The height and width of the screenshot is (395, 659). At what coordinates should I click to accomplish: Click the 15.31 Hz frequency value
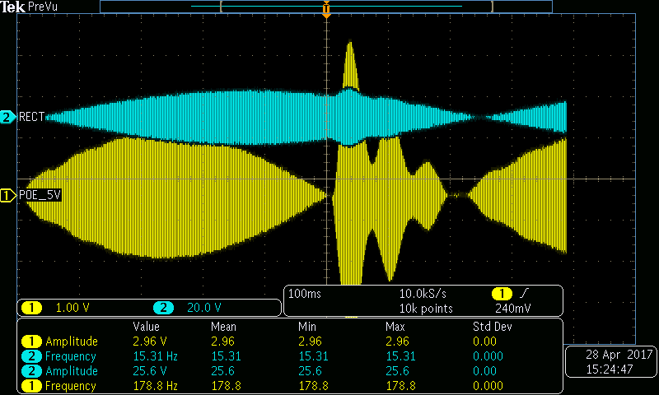point(155,356)
